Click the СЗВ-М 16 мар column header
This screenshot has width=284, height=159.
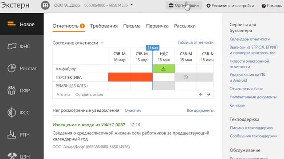tap(119, 57)
